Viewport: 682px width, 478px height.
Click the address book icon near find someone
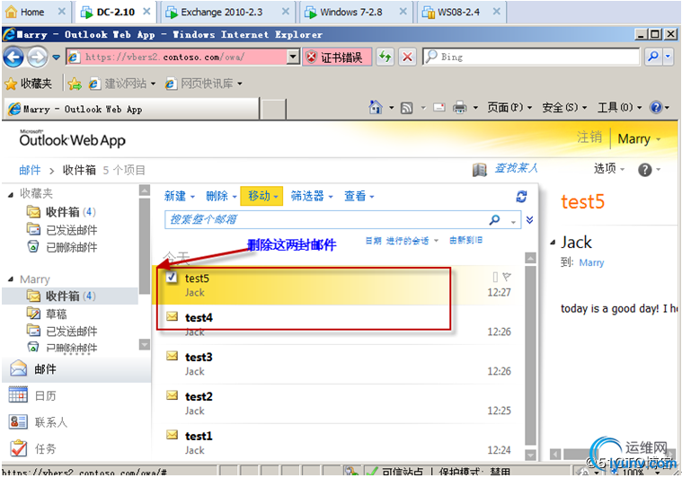(479, 170)
